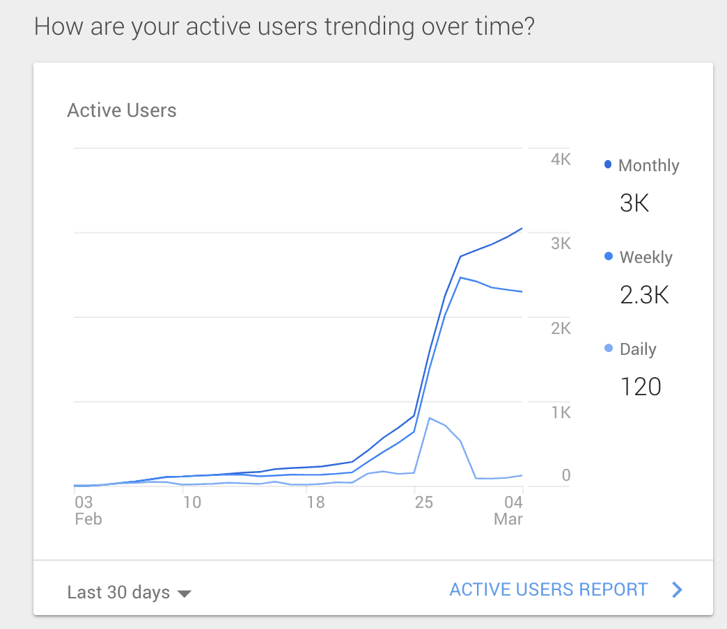The image size is (727, 629).
Task: Click the Monthly legend color dot
Action: [x=609, y=165]
